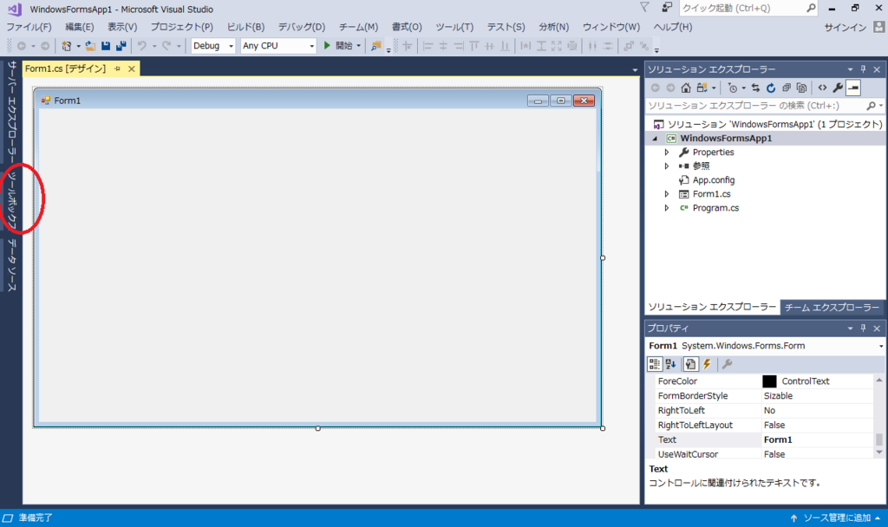Open the ツールボックス side tab
This screenshot has width=888, height=527.
click(x=11, y=198)
